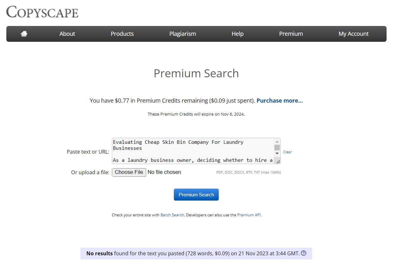The width and height of the screenshot is (417, 273).
Task: Click the textarea scrollbar thumb
Action: (277, 148)
